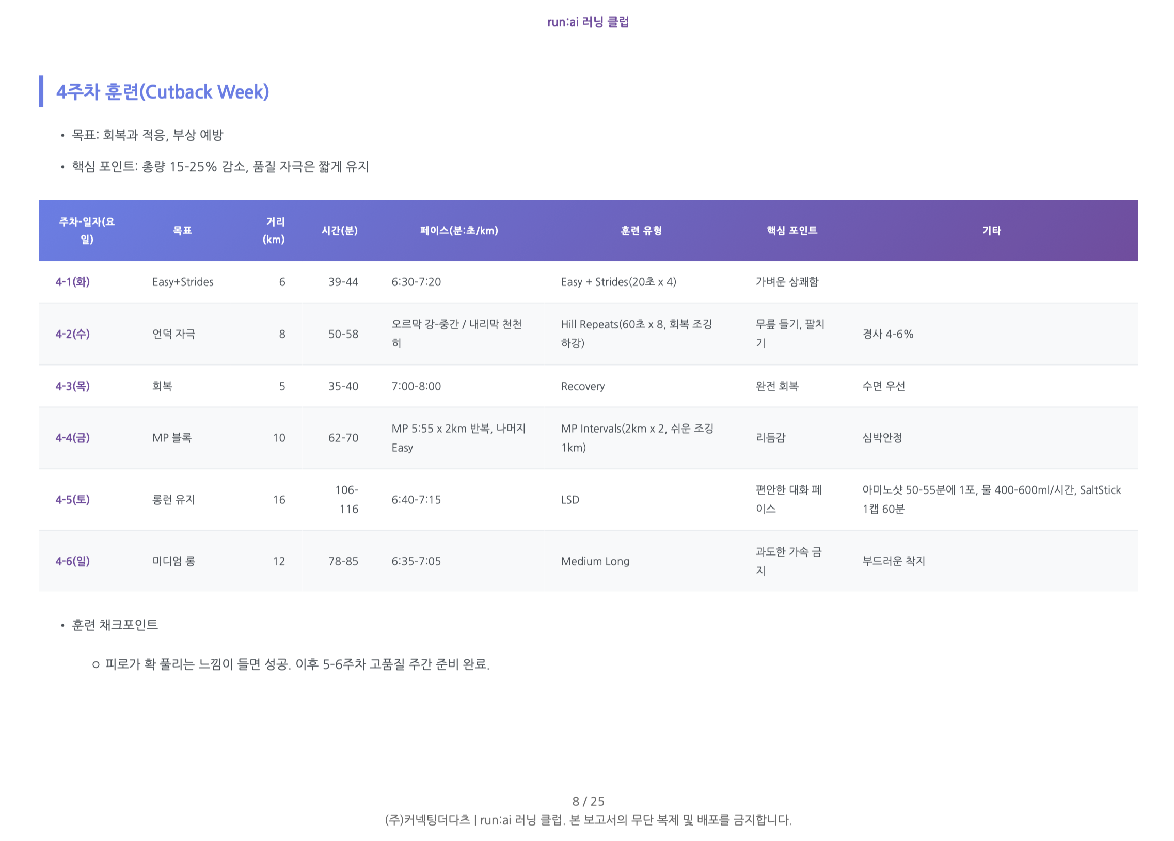The height and width of the screenshot is (841, 1174).
Task: Click the 훈련 채크포인트 bullet item
Action: point(115,625)
